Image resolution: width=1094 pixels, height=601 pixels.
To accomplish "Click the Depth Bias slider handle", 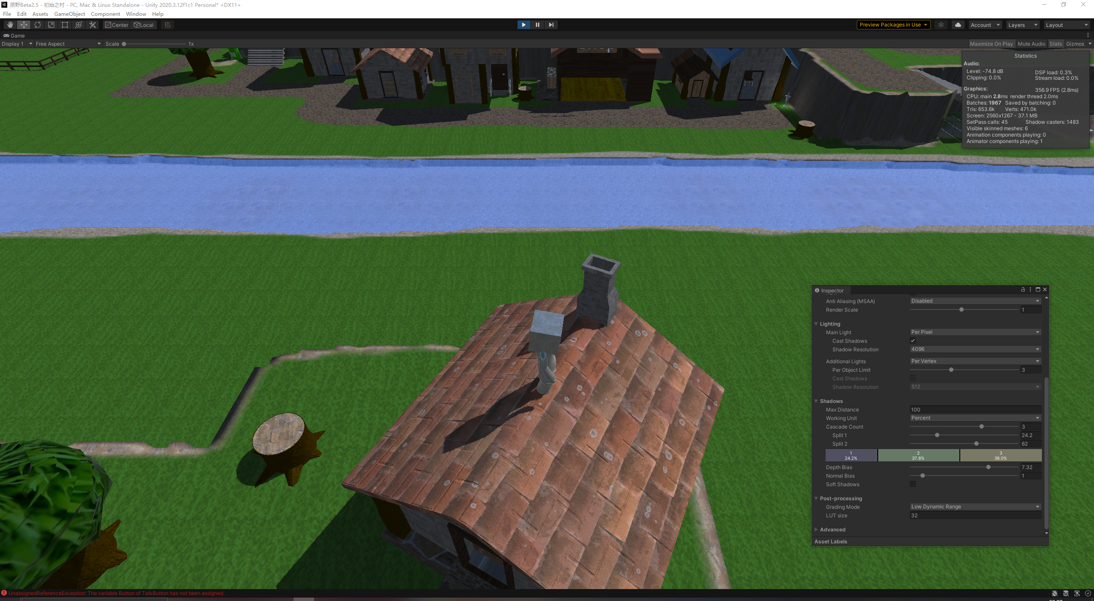I will (988, 467).
